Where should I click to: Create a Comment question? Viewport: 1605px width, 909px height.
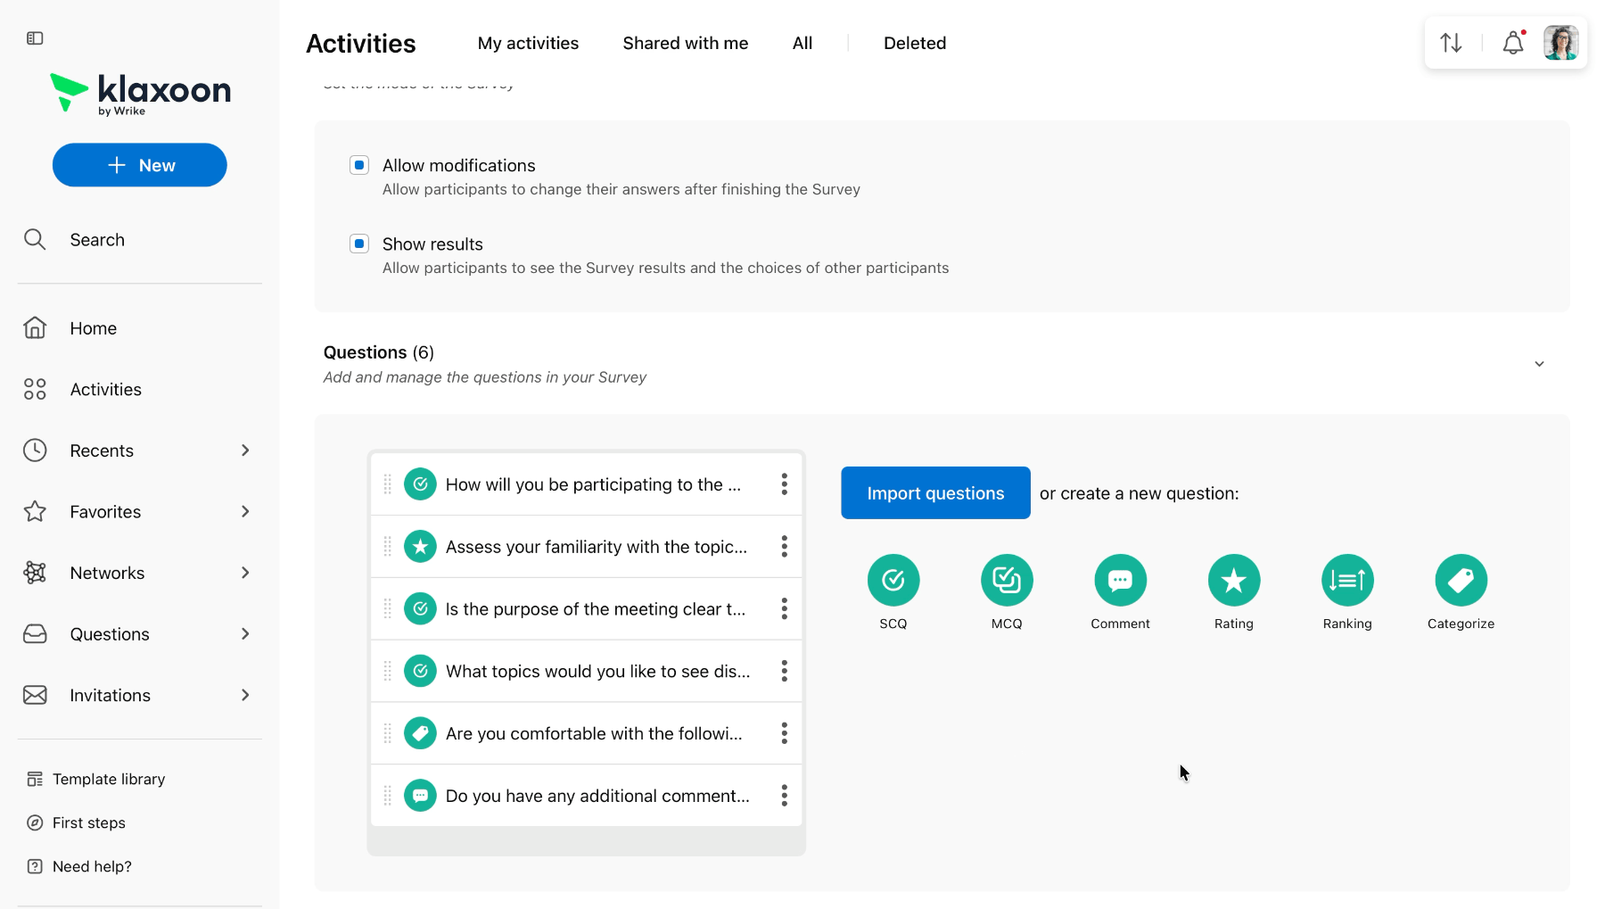click(1120, 581)
